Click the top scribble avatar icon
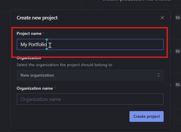The width and height of the screenshot is (181, 132). [x=178, y=18]
